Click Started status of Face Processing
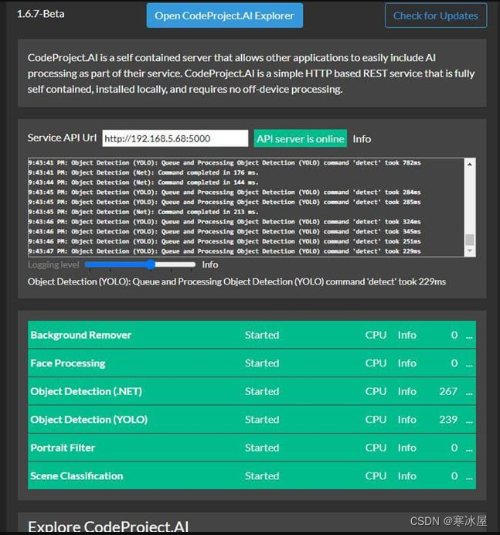The height and width of the screenshot is (535, 500). 262,363
